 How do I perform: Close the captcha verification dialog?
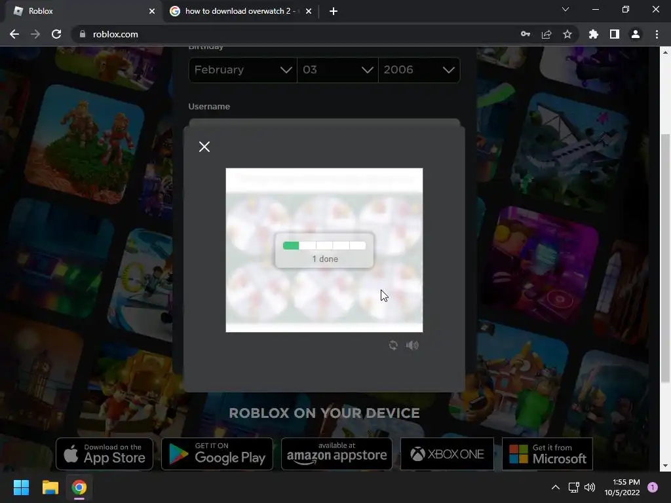(x=204, y=147)
